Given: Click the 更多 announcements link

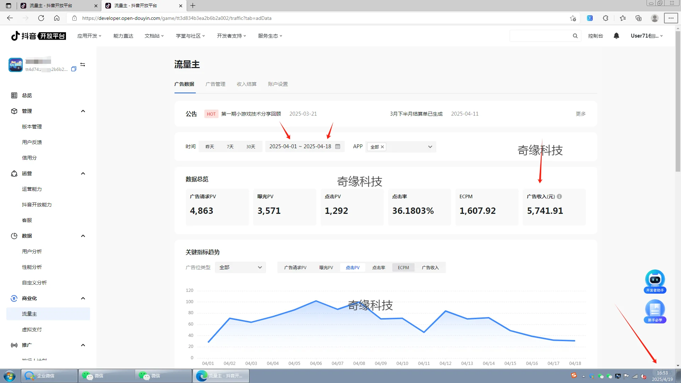Looking at the screenshot, I should [580, 113].
